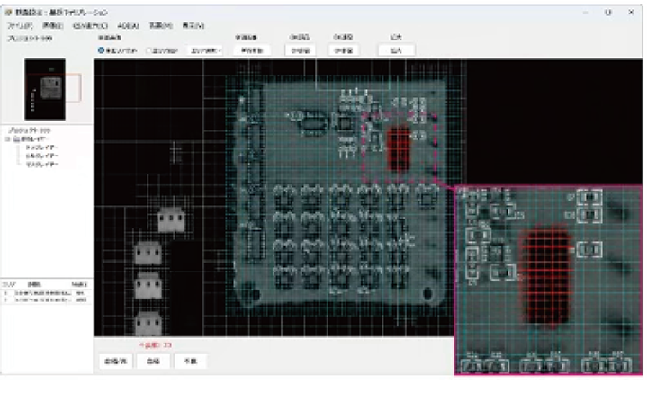
Task: Select row 2 in the area table
Action: pyautogui.click(x=46, y=299)
